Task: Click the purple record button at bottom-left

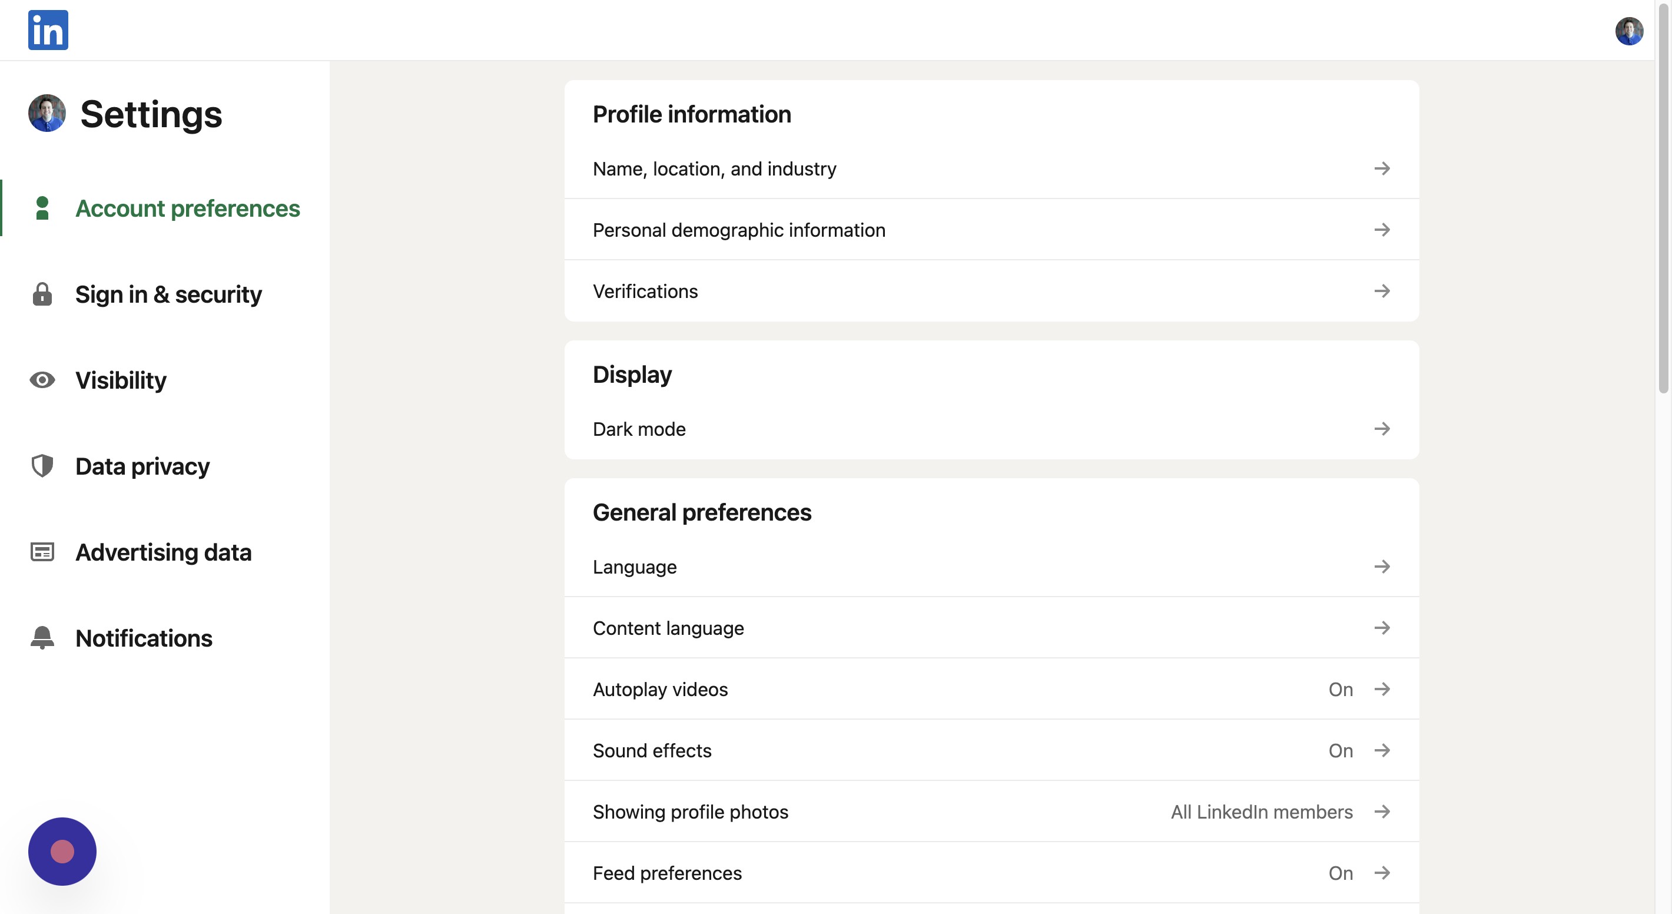Action: (62, 851)
